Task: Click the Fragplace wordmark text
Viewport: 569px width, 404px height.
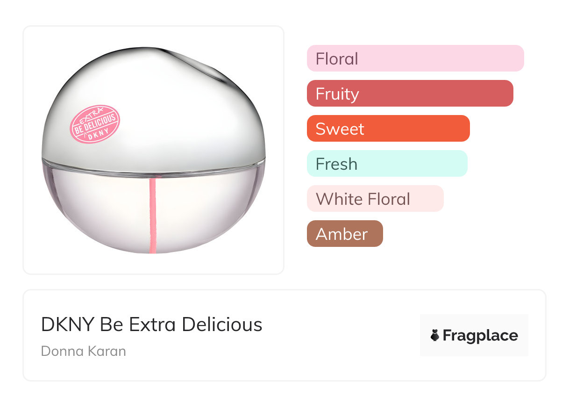Action: coord(480,336)
